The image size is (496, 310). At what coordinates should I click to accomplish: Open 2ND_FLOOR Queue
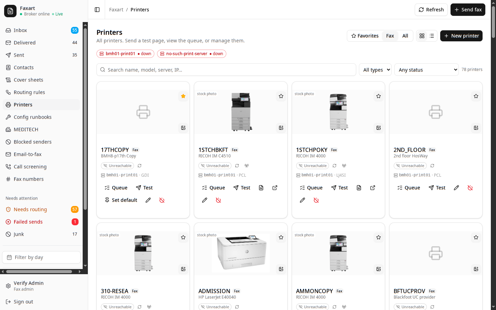click(x=409, y=188)
